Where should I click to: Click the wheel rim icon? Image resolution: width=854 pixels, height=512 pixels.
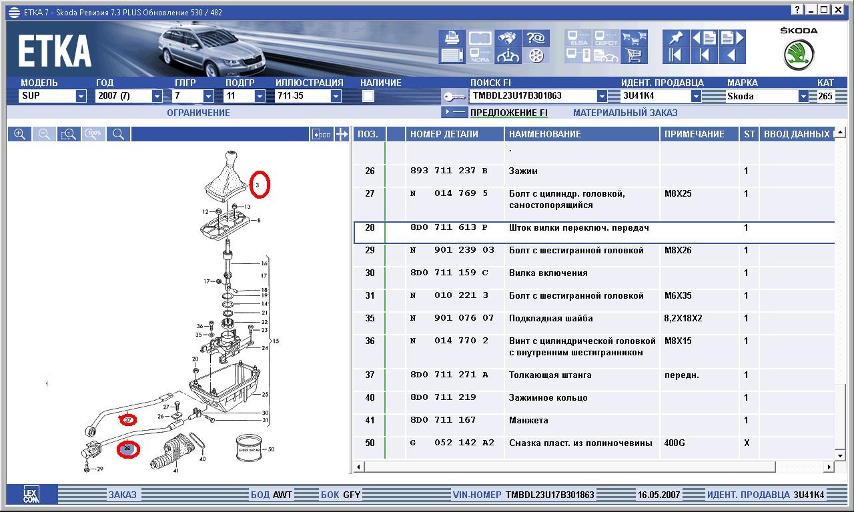[536, 55]
